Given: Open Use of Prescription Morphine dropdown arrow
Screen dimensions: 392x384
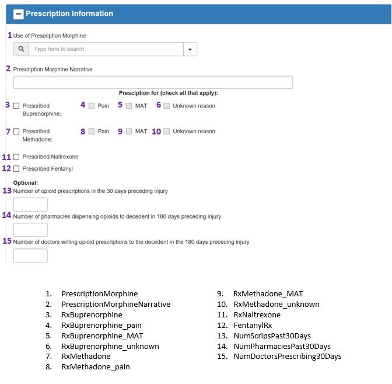Looking at the screenshot, I should pyautogui.click(x=190, y=49).
